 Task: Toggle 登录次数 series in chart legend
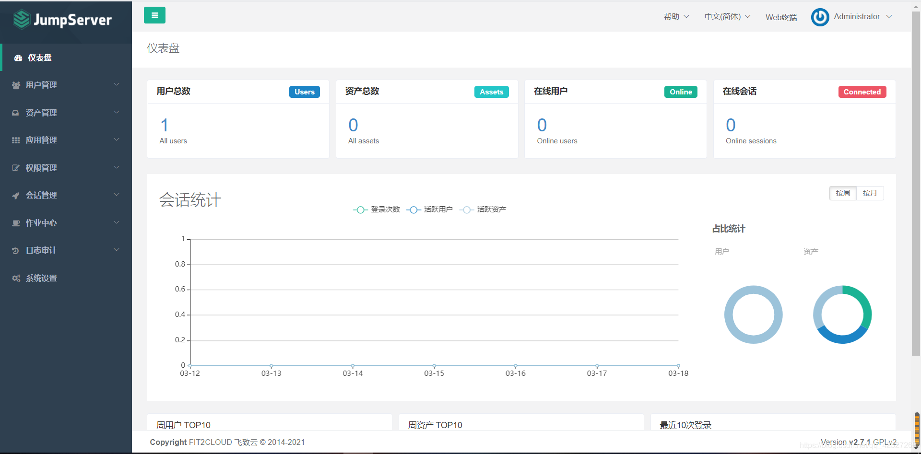point(377,210)
